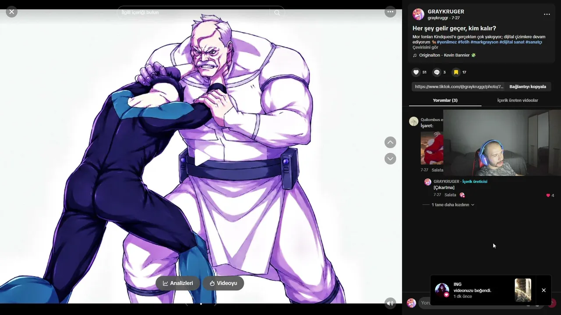Click the '[Çıkartma]' reply text
This screenshot has width=561, height=315.
click(x=444, y=188)
